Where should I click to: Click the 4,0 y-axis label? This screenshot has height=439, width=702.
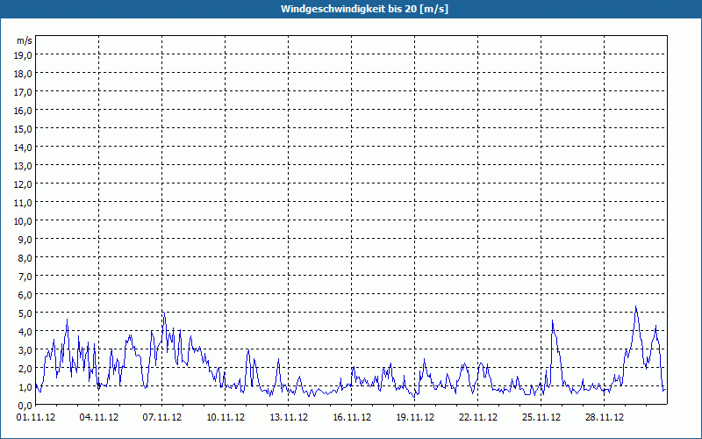[25, 332]
